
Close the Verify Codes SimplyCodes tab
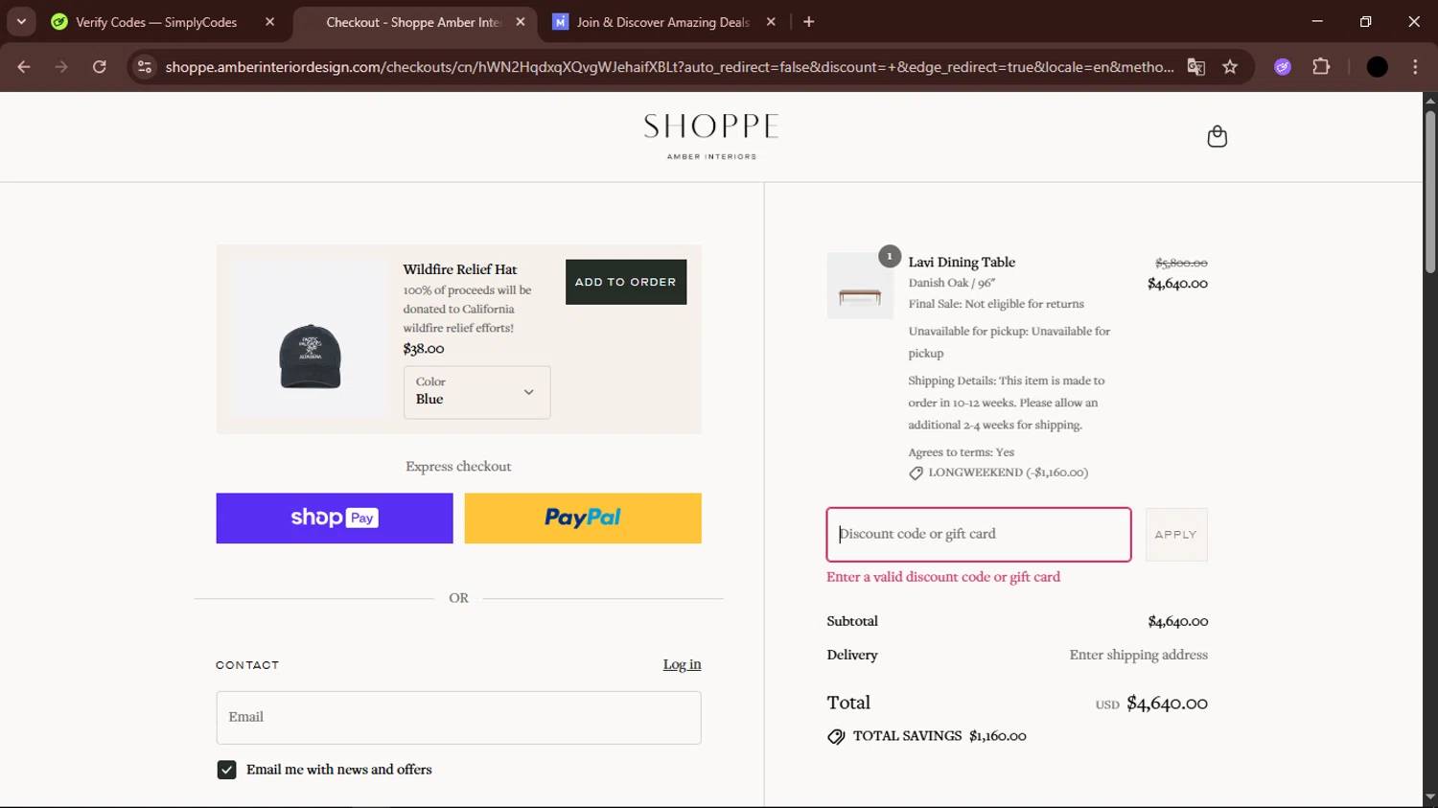coord(269,22)
